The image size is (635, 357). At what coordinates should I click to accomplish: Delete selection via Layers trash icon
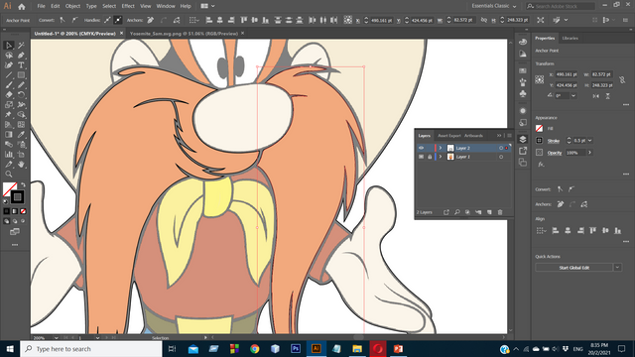500,212
